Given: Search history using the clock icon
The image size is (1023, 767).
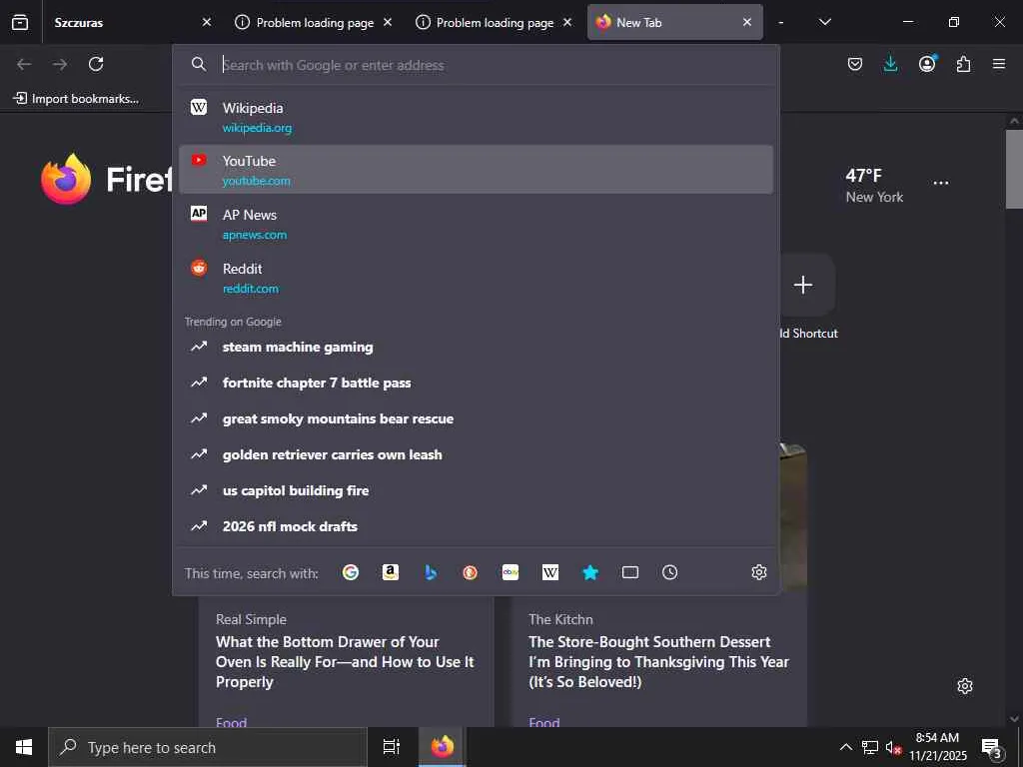Looking at the screenshot, I should tap(670, 572).
